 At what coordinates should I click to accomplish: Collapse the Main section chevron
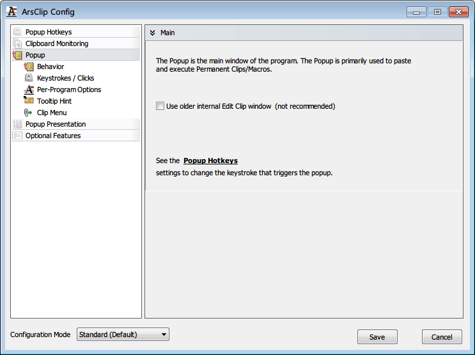point(152,33)
